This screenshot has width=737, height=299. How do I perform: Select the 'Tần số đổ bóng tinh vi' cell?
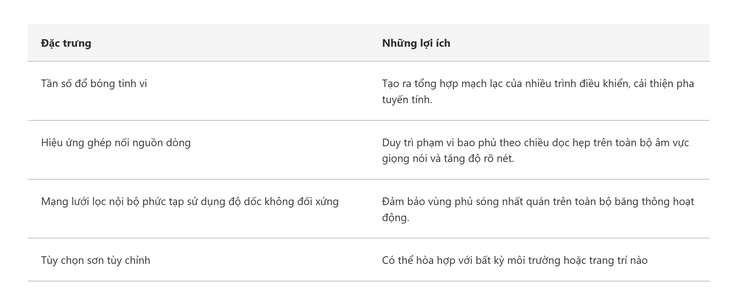coord(94,84)
